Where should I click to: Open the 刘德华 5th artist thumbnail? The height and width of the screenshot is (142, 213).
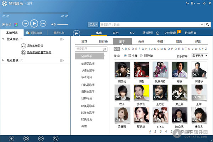pos(199,70)
